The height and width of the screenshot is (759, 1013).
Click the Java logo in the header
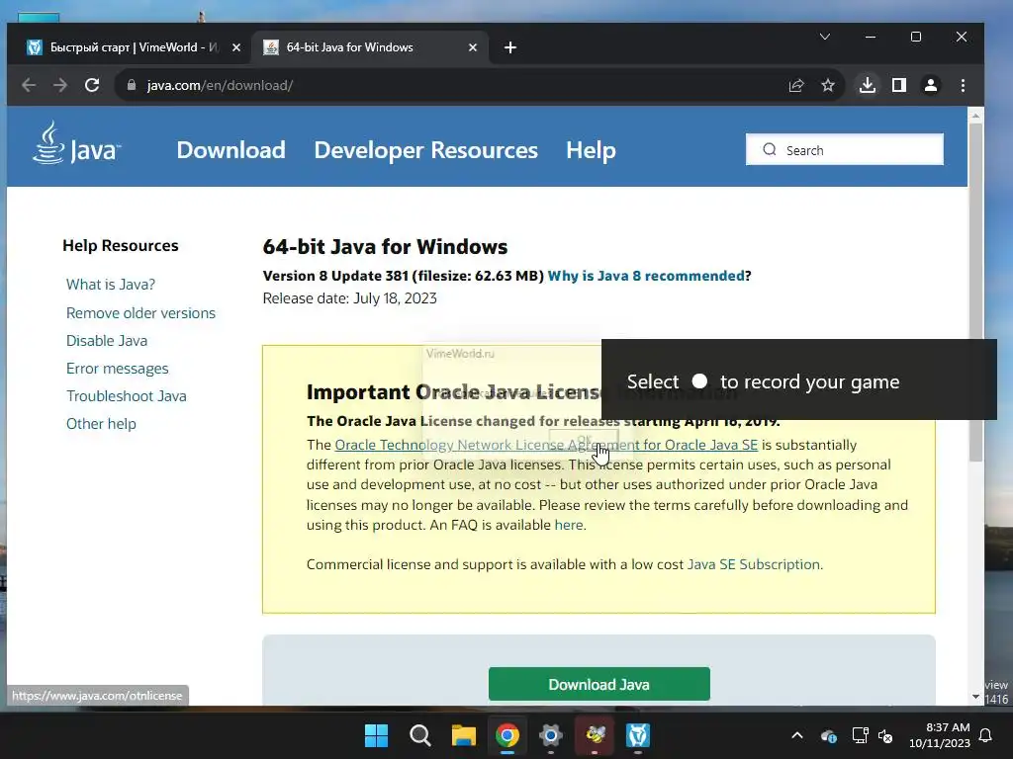click(x=76, y=143)
